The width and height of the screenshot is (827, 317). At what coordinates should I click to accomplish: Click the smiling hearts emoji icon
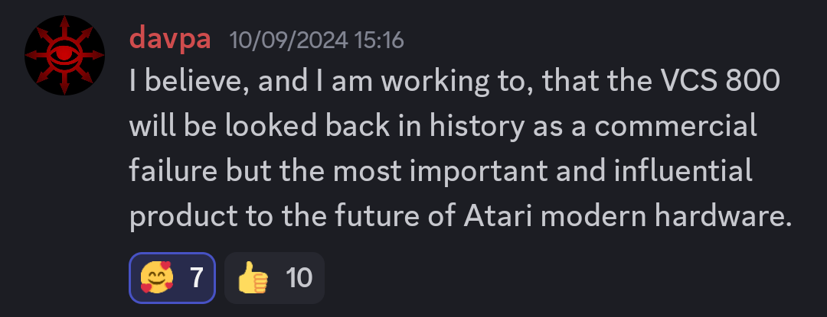click(157, 278)
